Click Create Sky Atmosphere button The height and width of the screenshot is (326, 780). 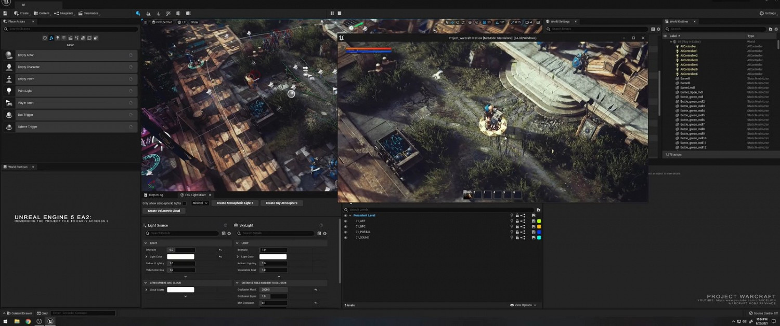pyautogui.click(x=281, y=203)
